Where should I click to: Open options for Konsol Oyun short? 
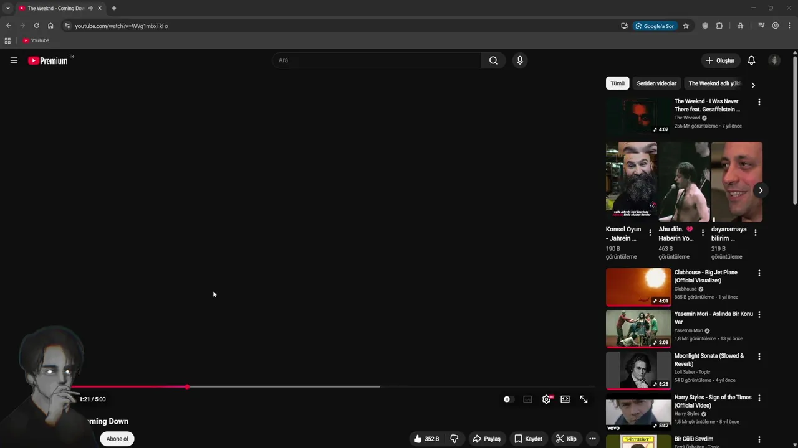click(x=650, y=233)
